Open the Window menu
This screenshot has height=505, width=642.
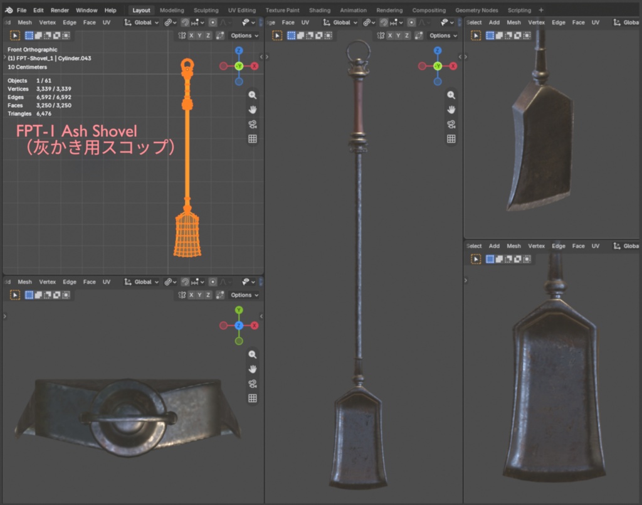(x=87, y=10)
